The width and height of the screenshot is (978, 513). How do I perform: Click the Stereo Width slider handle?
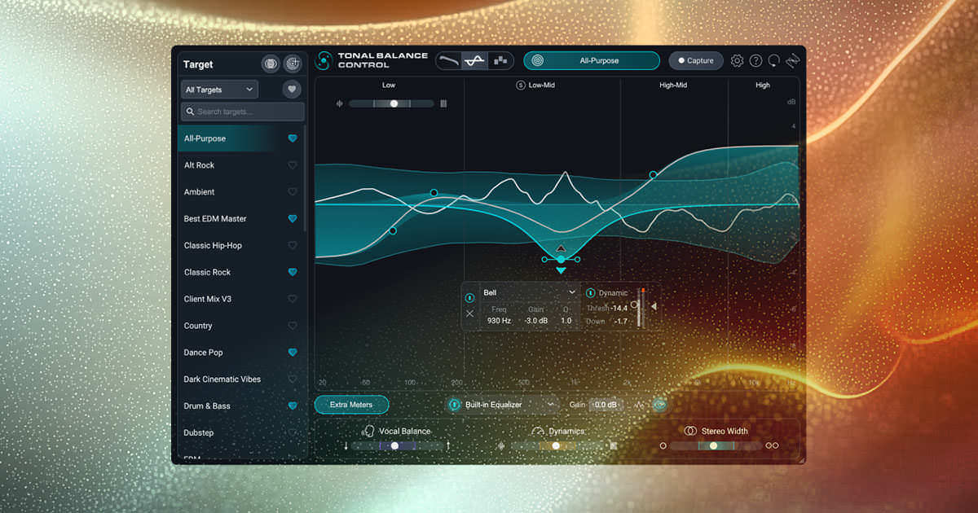coord(713,445)
